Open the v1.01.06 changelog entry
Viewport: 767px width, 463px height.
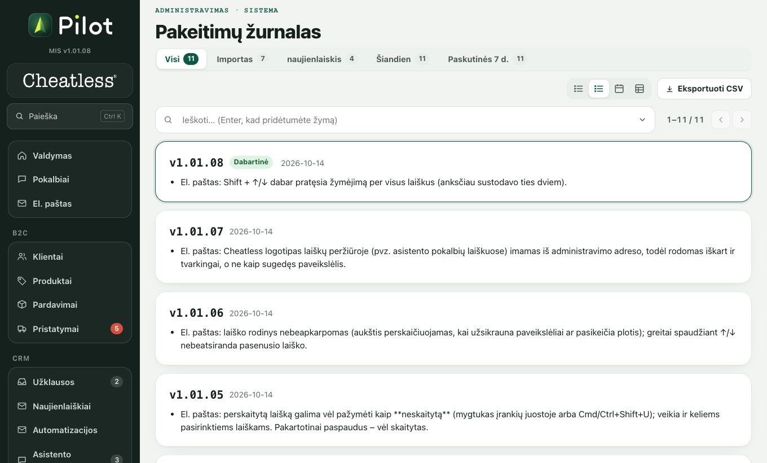(453, 328)
